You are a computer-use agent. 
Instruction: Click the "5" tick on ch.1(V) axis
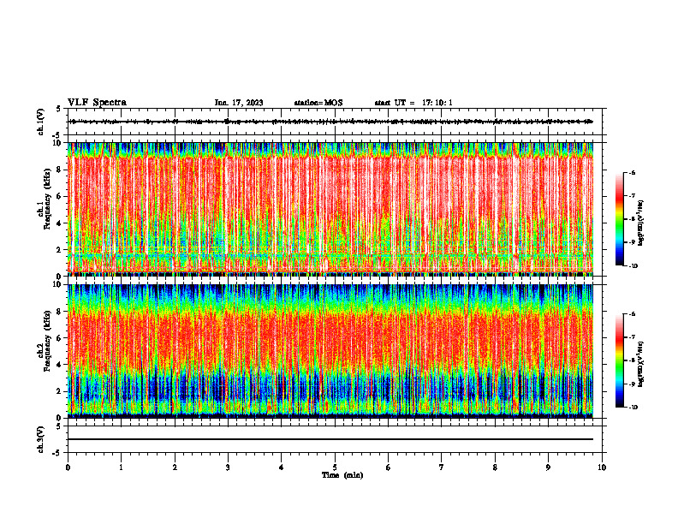click(58, 109)
